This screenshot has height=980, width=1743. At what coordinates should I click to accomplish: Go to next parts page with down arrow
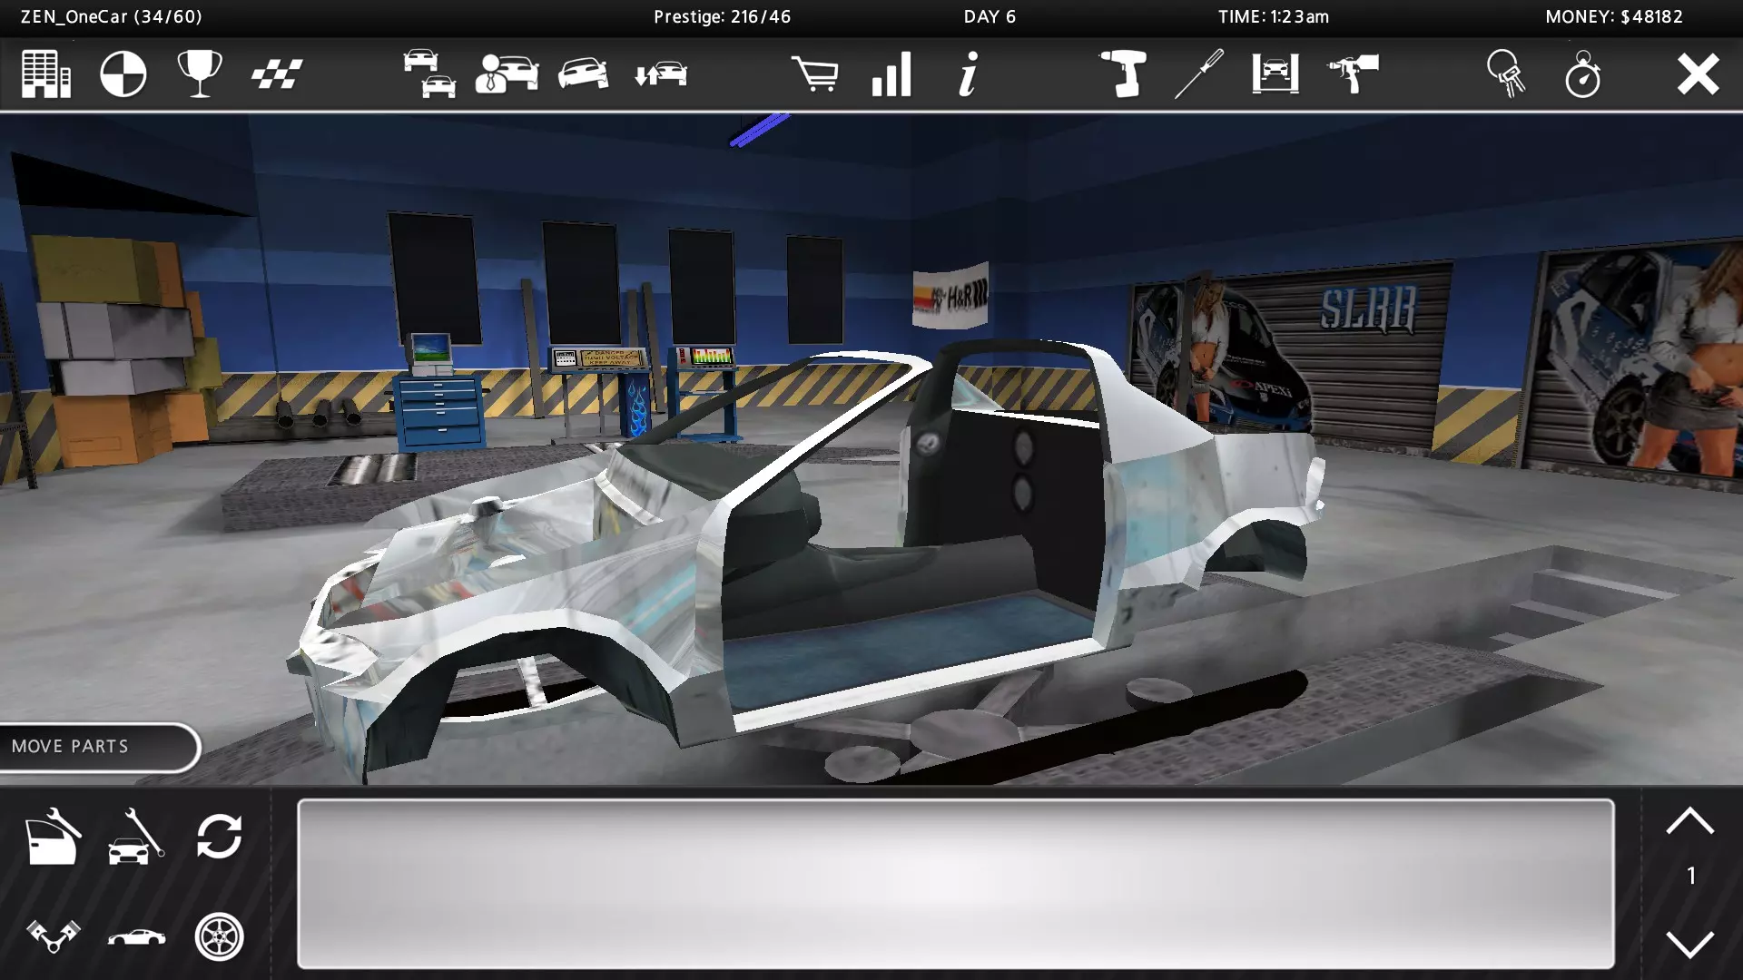(1689, 944)
